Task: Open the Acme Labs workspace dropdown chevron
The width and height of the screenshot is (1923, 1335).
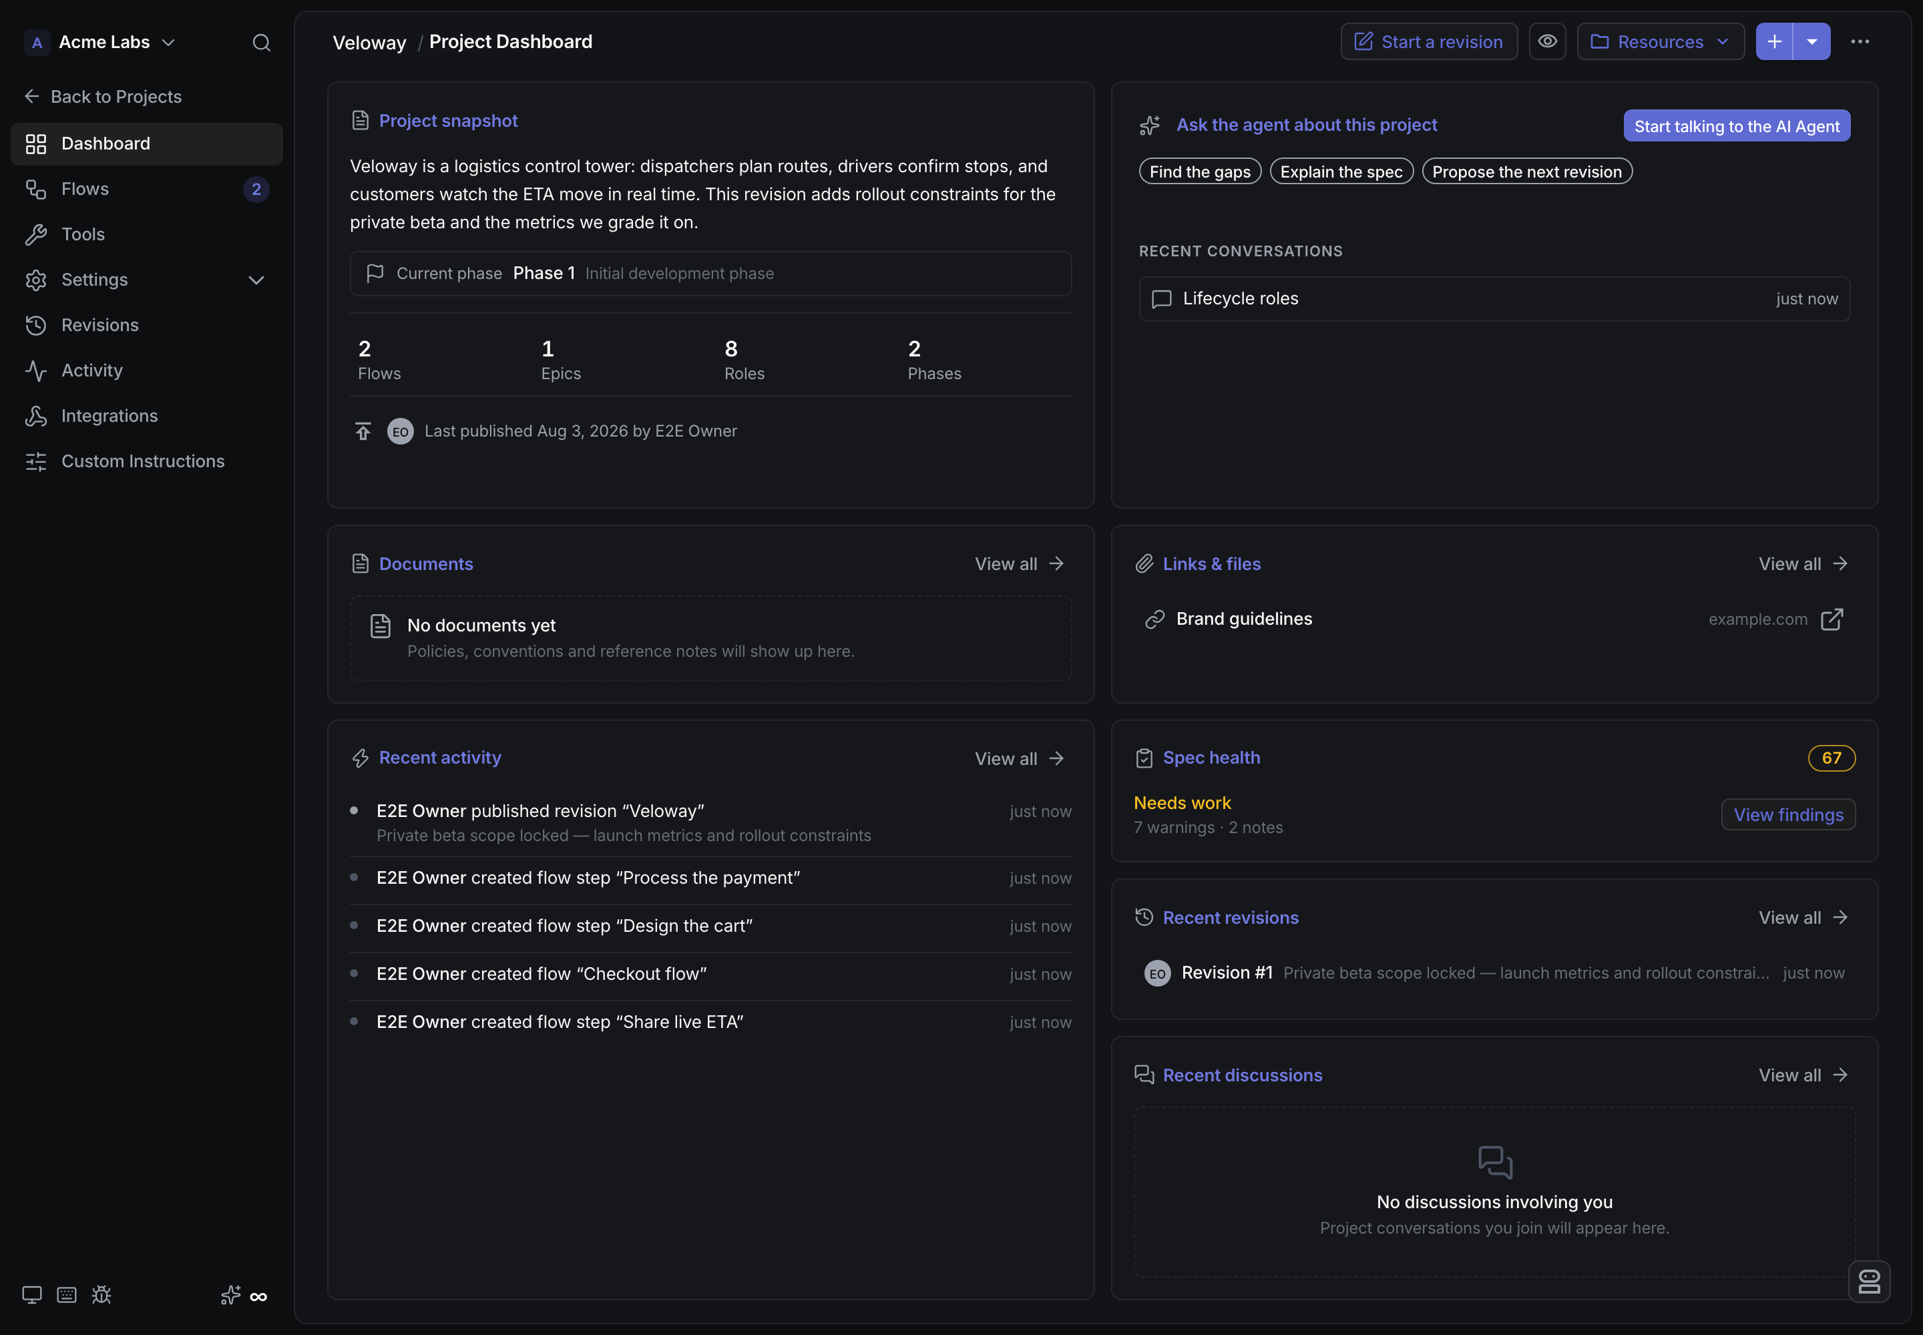Action: coord(168,43)
